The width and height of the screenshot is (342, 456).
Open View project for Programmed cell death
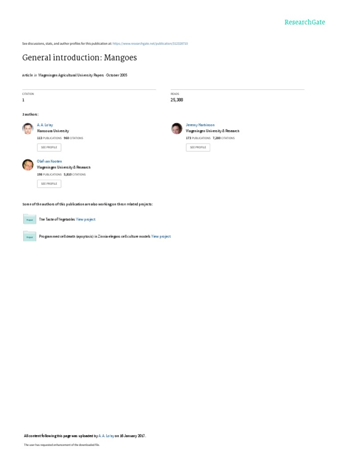pyautogui.click(x=161, y=236)
